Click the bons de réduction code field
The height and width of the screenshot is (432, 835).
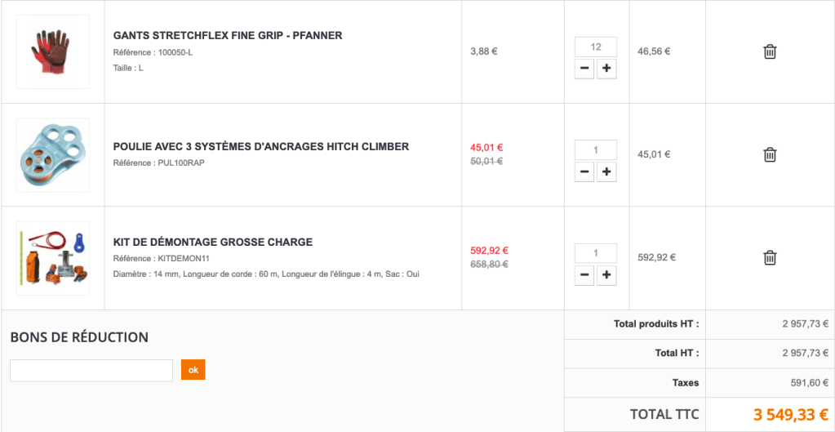(91, 370)
